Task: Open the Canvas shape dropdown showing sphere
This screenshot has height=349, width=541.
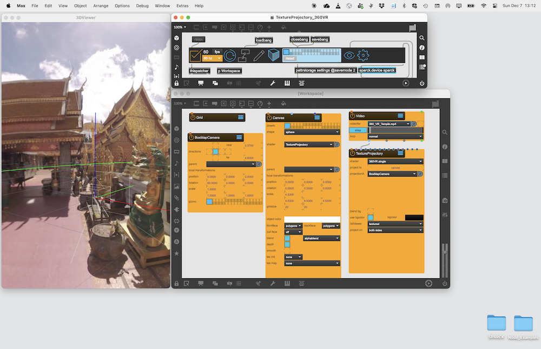Action: pos(312,132)
